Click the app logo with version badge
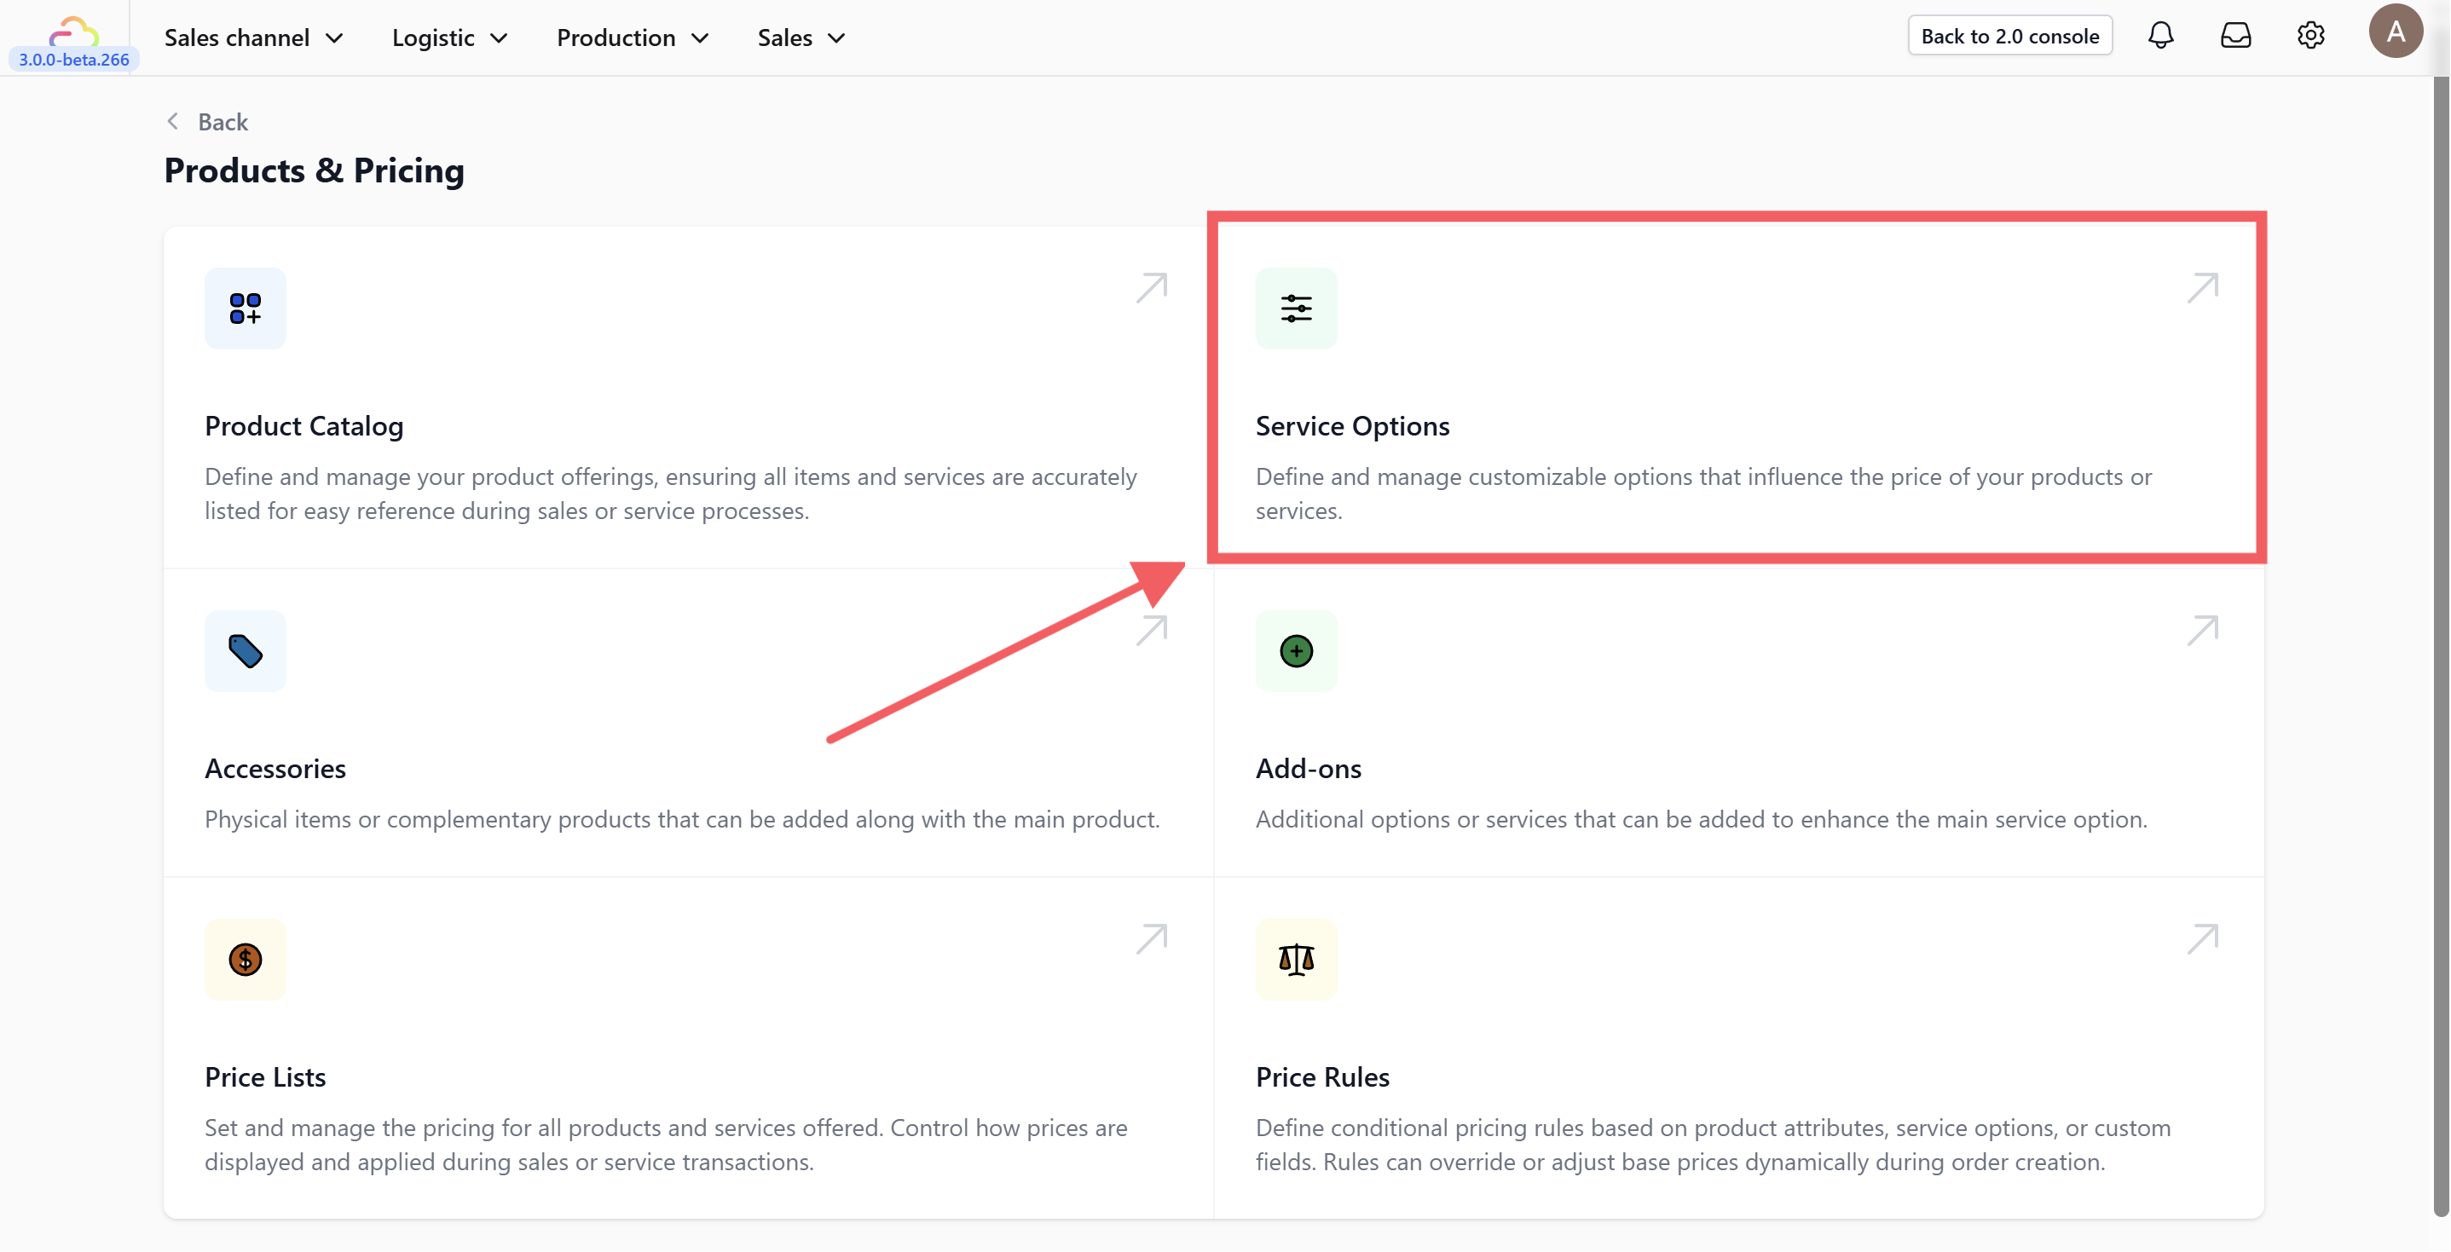This screenshot has width=2451, height=1252. tap(73, 43)
